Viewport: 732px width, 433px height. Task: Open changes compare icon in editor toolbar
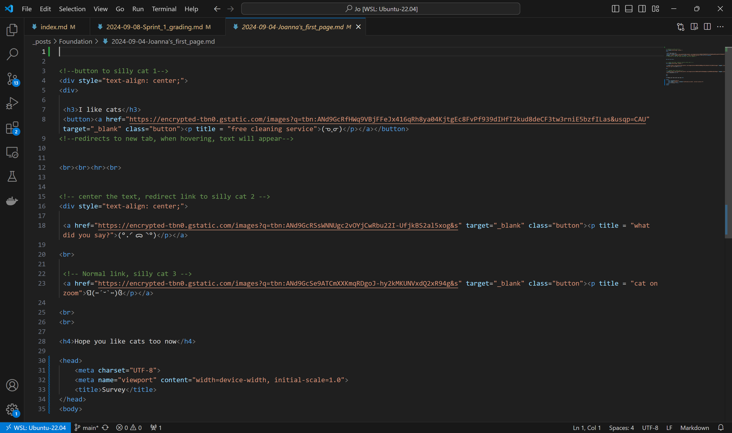pos(680,27)
